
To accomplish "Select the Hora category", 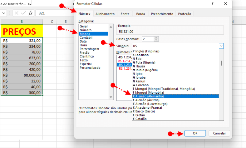I will (94, 45).
